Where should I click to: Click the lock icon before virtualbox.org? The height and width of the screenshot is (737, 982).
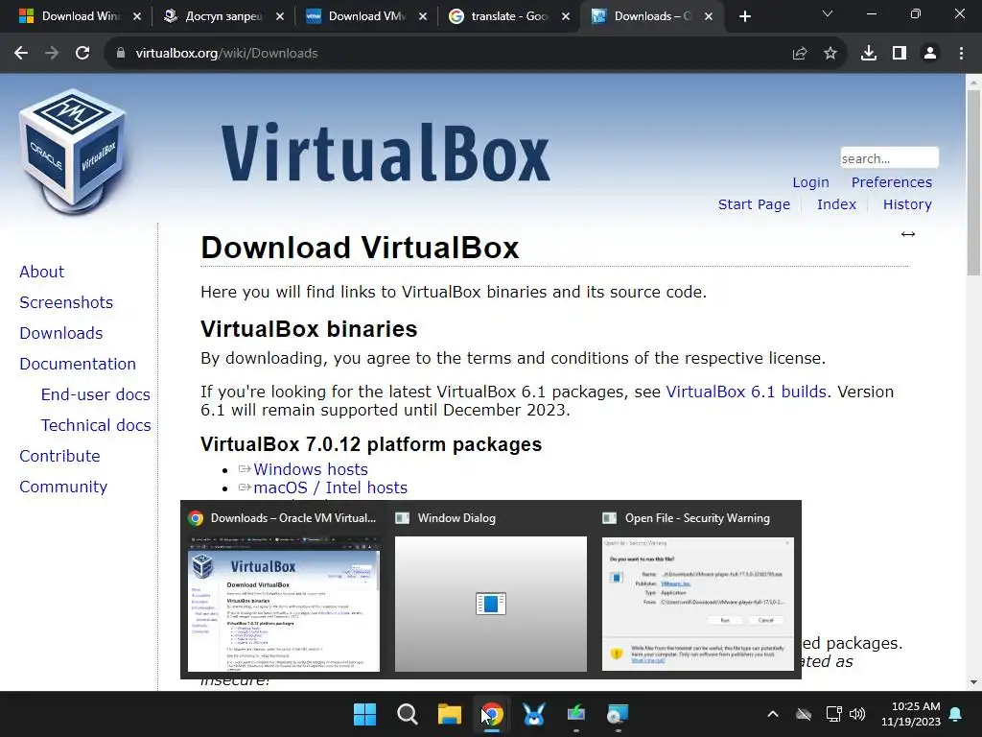[x=121, y=54]
